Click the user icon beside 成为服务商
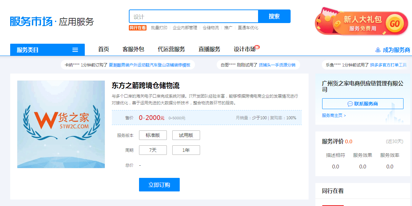 (378, 50)
